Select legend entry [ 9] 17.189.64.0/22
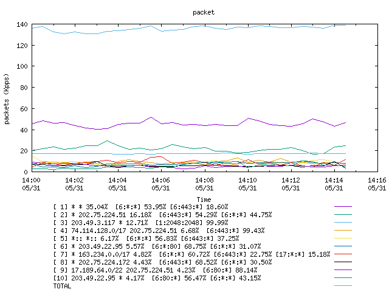Image resolution: width=389 pixels, height=292 pixels. (156, 270)
